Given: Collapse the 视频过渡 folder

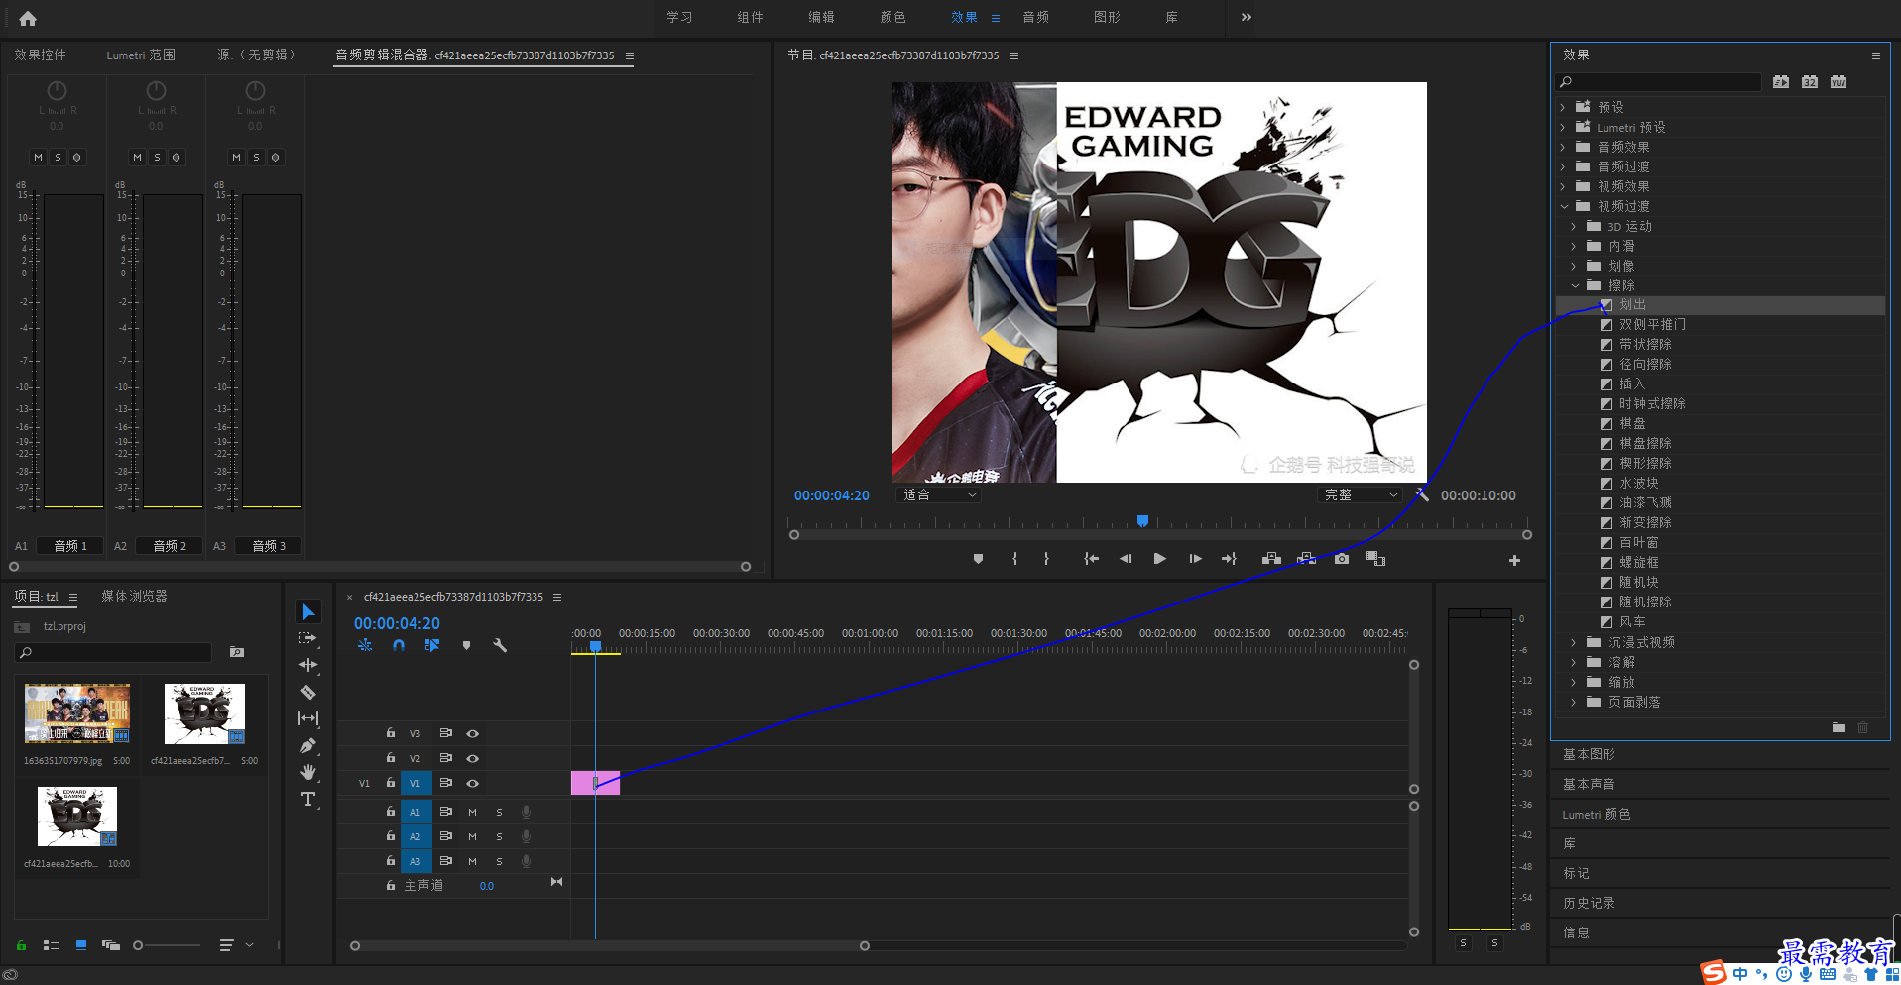Looking at the screenshot, I should (x=1564, y=206).
